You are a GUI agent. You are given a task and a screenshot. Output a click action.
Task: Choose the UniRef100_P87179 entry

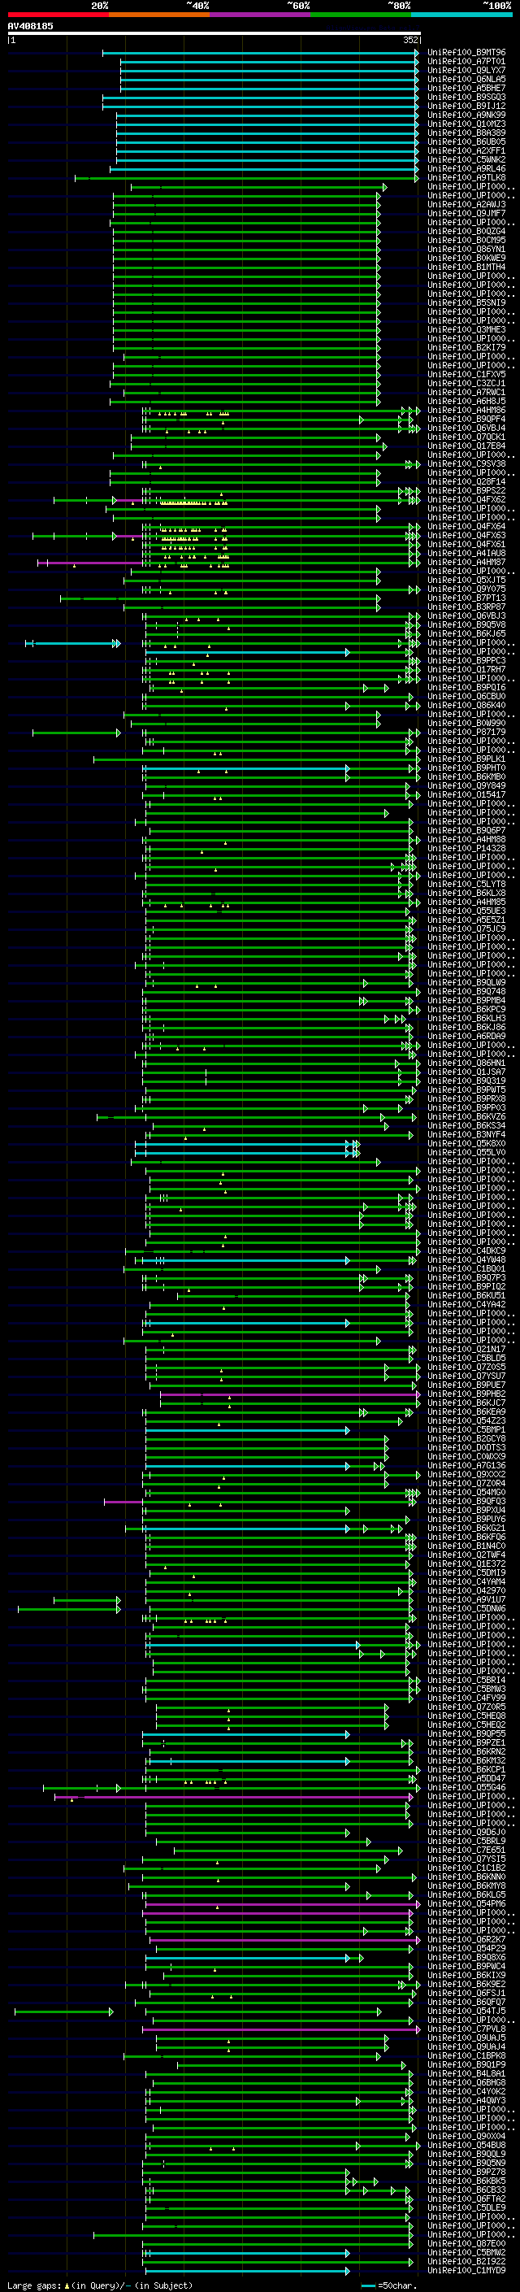tap(466, 733)
